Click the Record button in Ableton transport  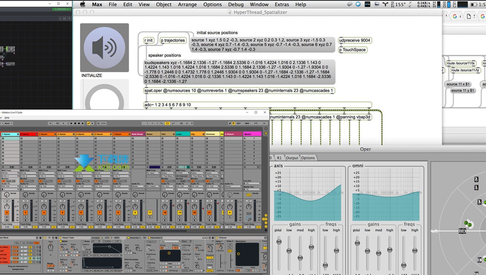pos(79,123)
